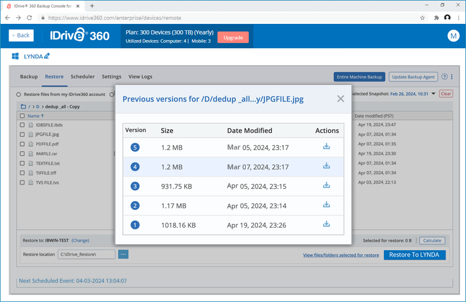The height and width of the screenshot is (302, 466).
Task: Click the IDrive 360 logo
Action: click(x=80, y=35)
